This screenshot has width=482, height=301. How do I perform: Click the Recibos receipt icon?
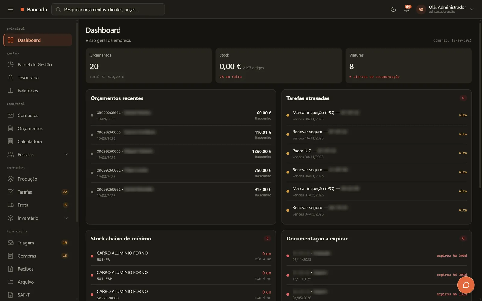click(11, 269)
